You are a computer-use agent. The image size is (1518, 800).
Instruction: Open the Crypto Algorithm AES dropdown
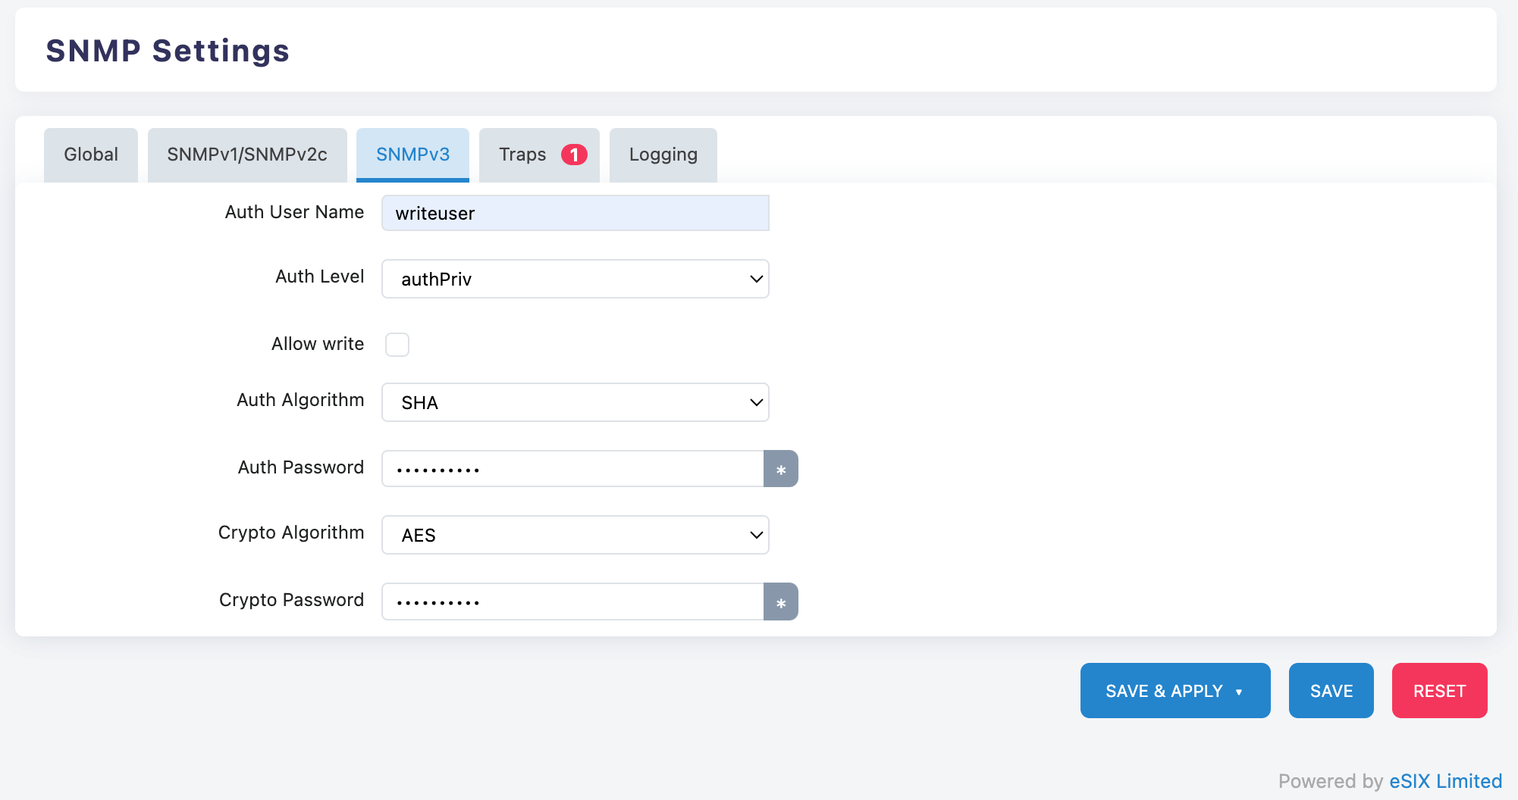(x=575, y=535)
